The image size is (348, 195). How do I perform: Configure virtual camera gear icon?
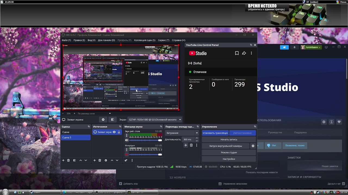click(x=253, y=146)
